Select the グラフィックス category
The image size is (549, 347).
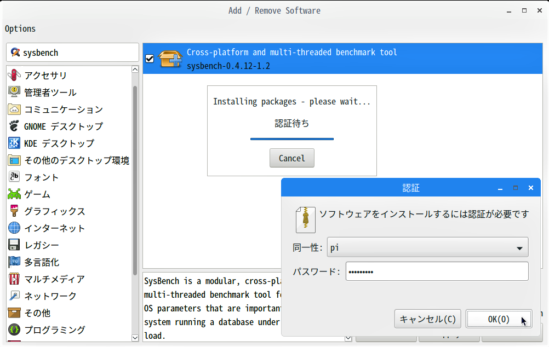(54, 211)
